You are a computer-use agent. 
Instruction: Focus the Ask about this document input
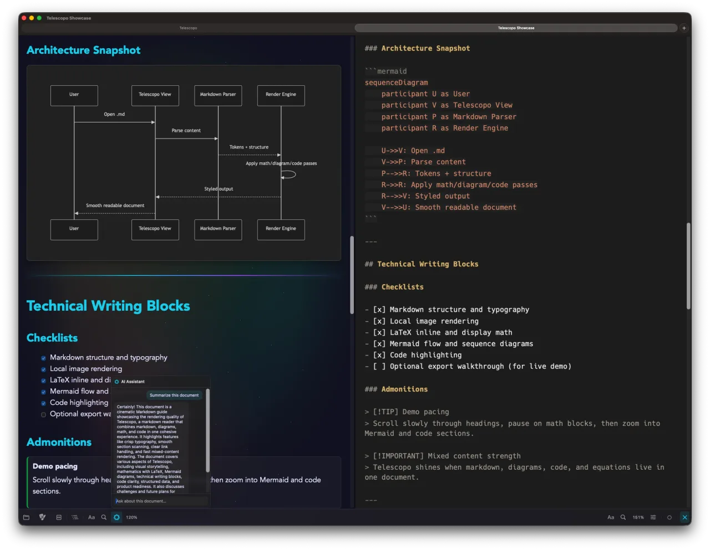coord(161,501)
